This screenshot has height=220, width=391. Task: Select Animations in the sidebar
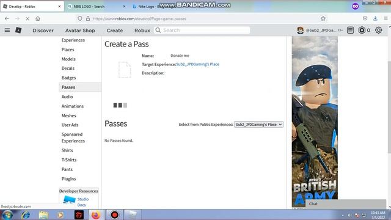pos(73,106)
